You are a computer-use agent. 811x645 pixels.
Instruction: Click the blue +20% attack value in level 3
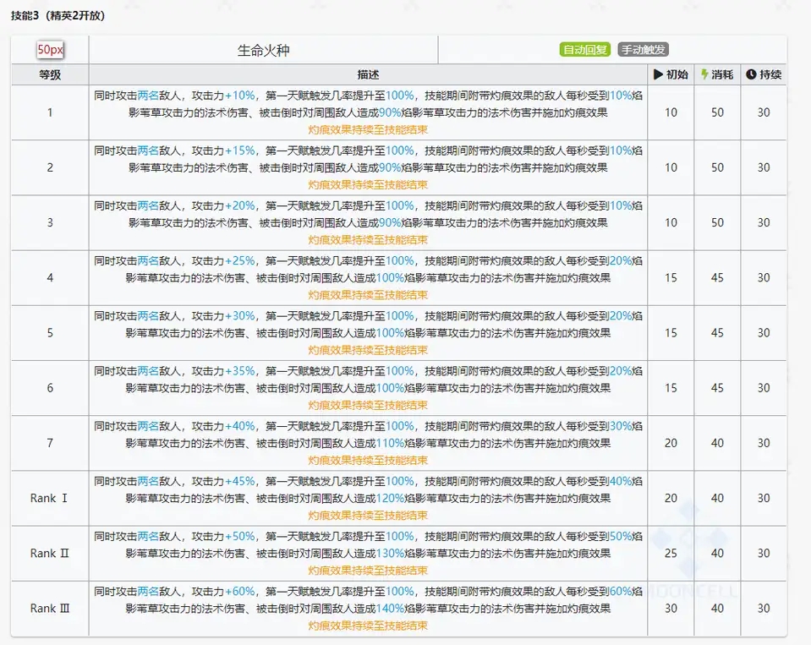(240, 205)
